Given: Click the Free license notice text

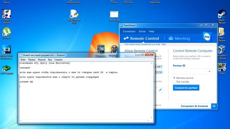Looking at the screenshot, I should 145,44.
